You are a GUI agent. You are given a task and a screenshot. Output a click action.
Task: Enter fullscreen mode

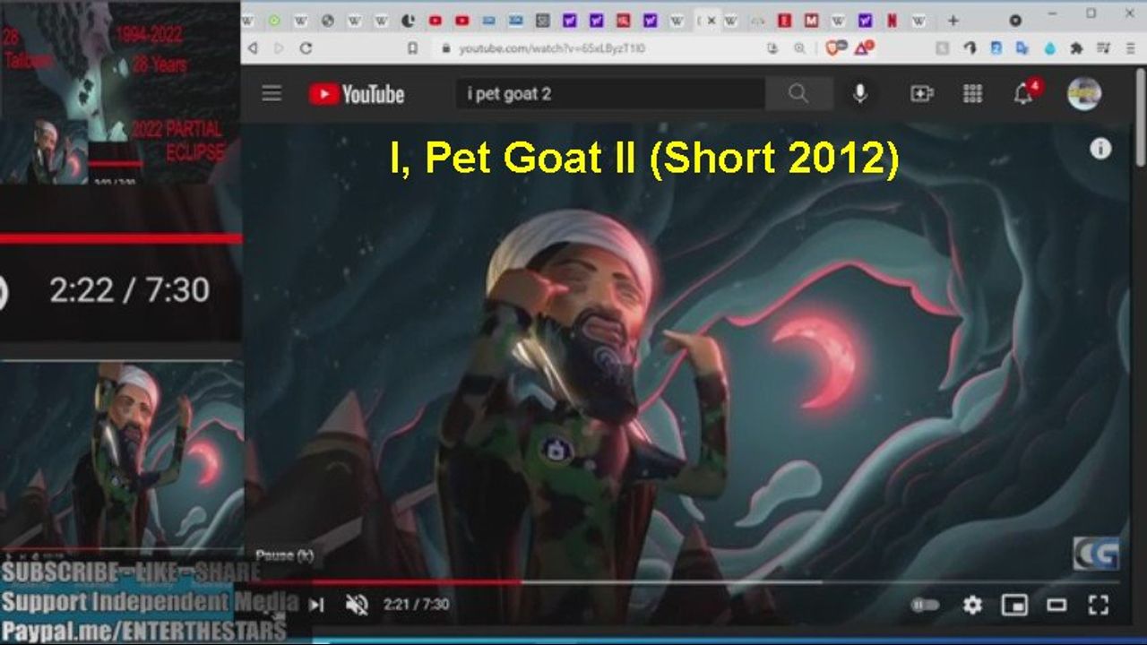(x=1099, y=606)
